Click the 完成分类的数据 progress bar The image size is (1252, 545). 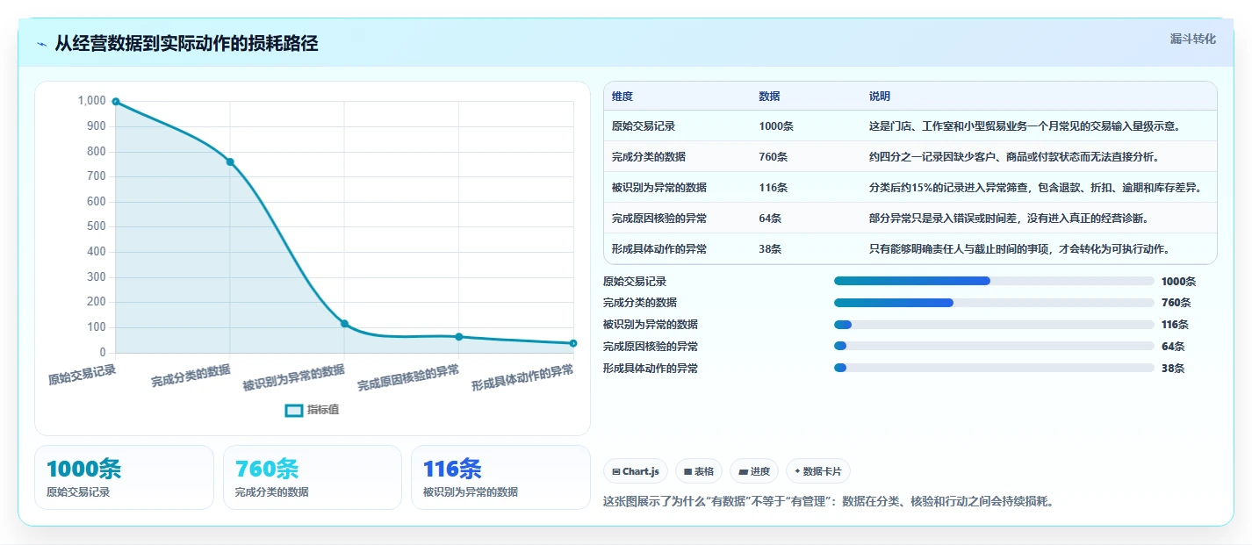[x=994, y=303]
